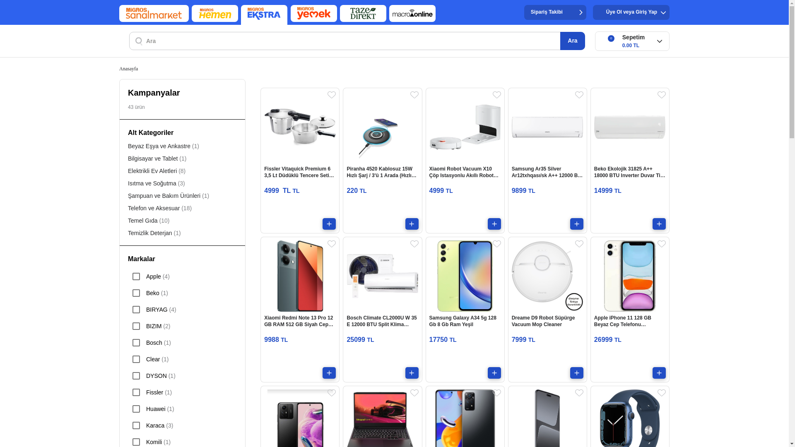Click the cart item count badge
Viewport: 795px width, 447px height.
(x=611, y=38)
